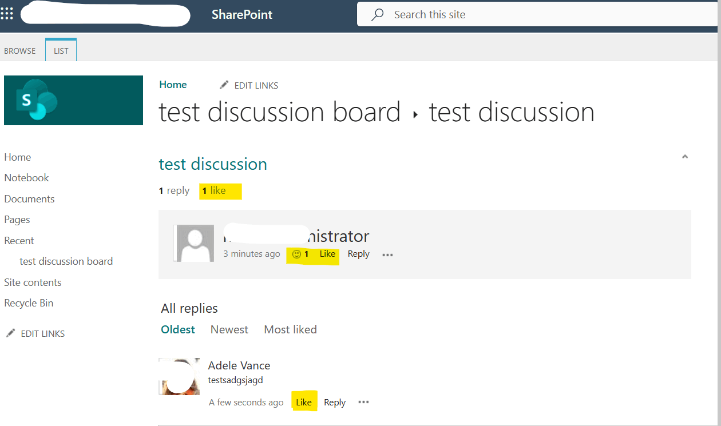Click Adele Vance's profile photo

pyautogui.click(x=179, y=376)
